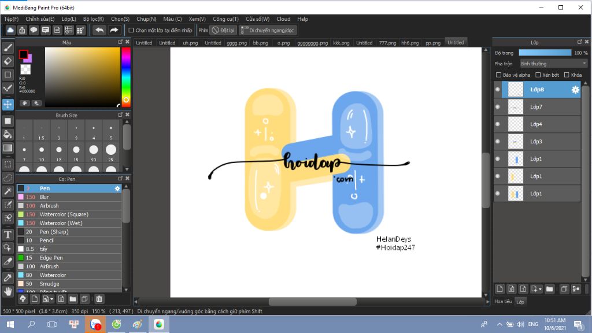592x333 pixels.
Task: Switch to the kkk.png document tab
Action: pos(341,43)
